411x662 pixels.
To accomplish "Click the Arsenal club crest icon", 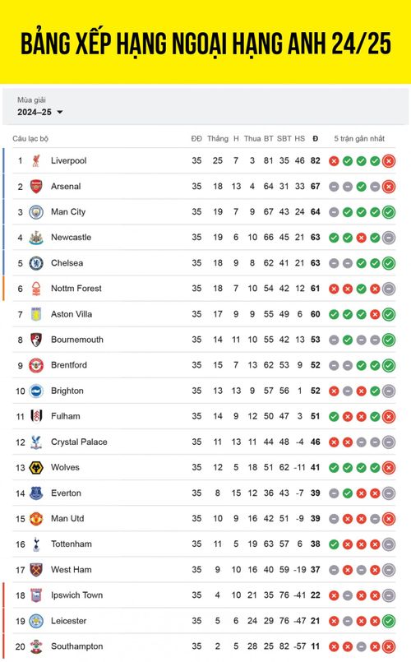I will coord(36,186).
